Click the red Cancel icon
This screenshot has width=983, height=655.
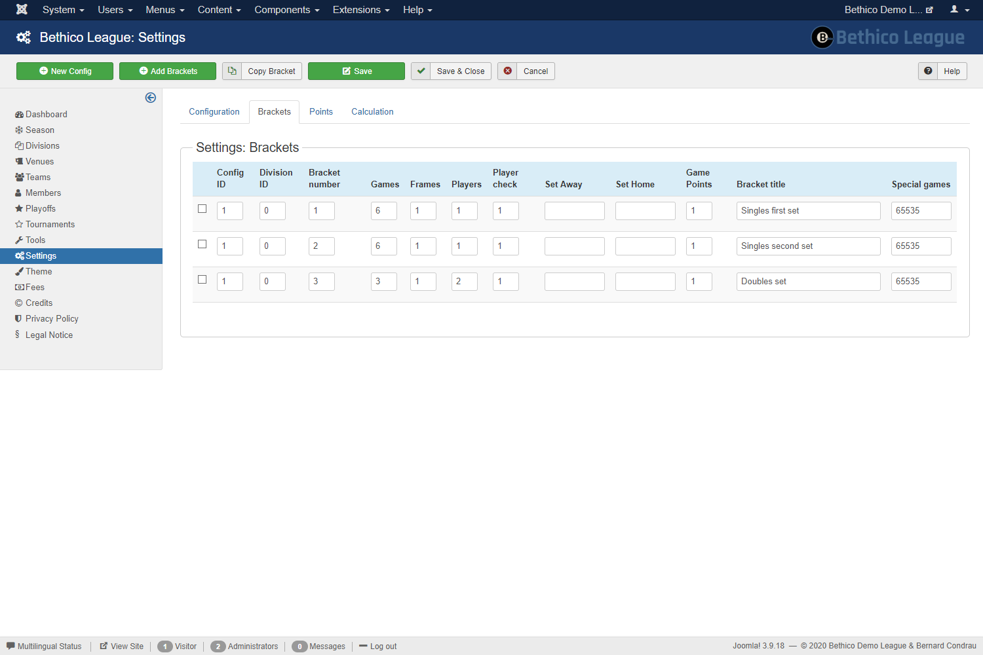(x=507, y=71)
